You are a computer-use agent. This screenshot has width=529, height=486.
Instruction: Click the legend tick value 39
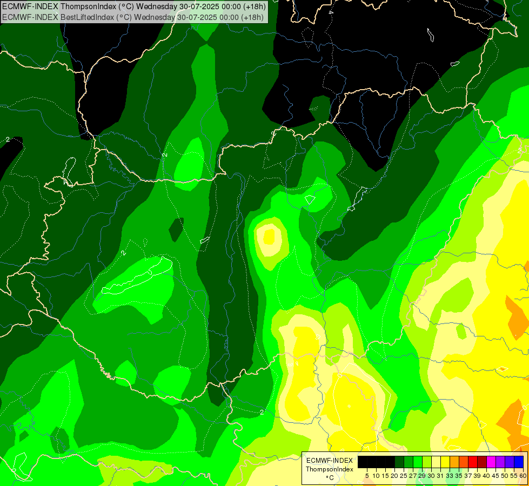477,476
